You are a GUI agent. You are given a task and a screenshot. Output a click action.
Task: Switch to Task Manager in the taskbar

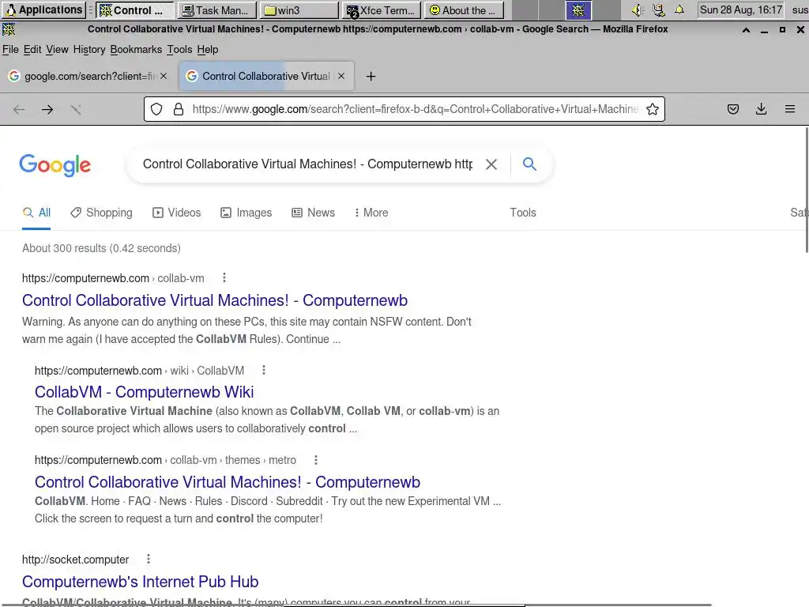(x=216, y=10)
